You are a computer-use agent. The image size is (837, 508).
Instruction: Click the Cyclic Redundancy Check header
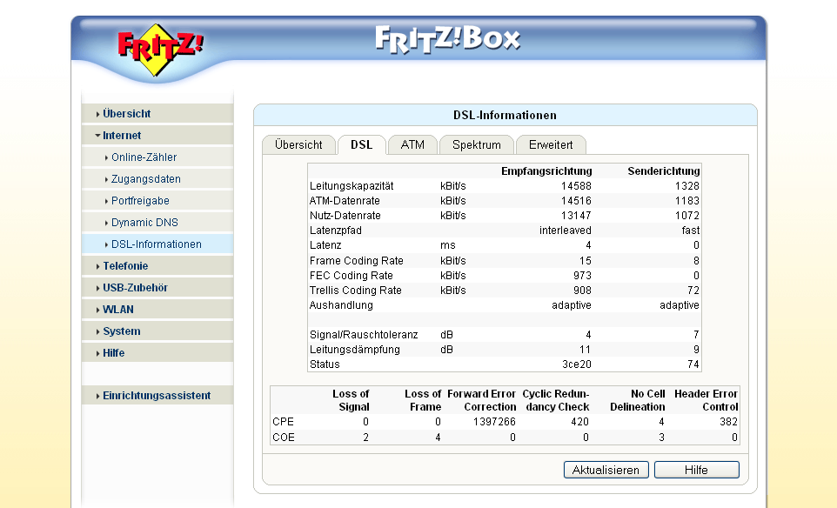556,401
